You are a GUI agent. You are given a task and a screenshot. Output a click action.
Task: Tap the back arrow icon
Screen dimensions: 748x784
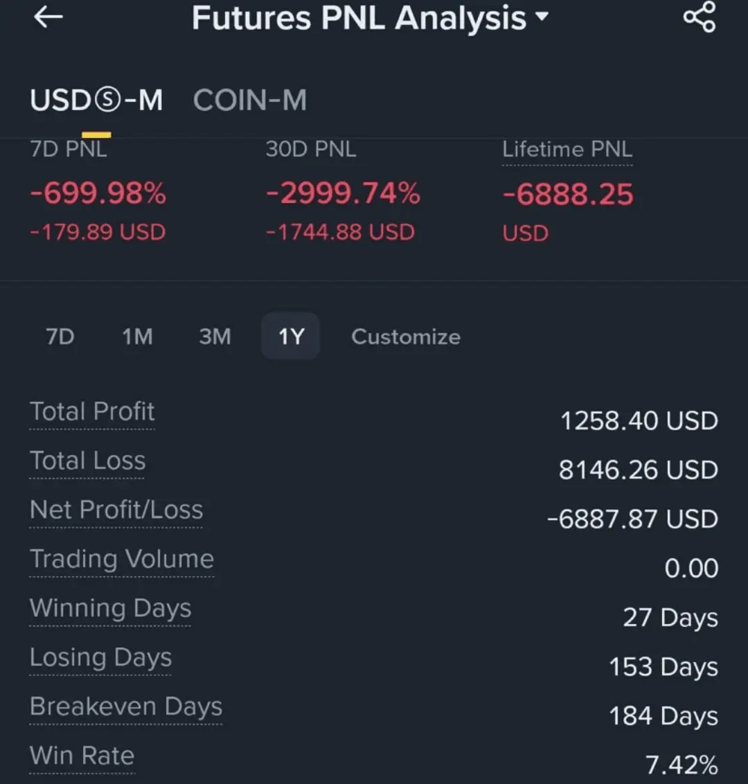point(48,18)
